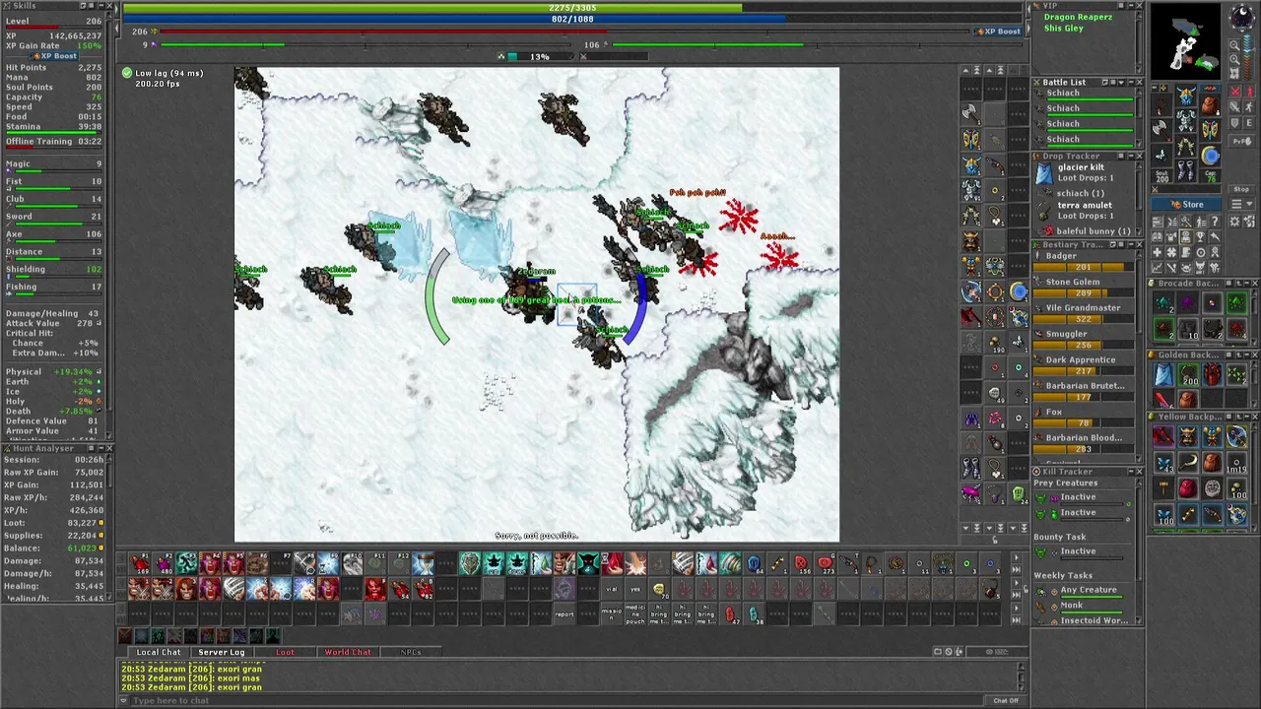
Task: Click the Badger bestiary progress bar
Action: pyautogui.click(x=1084, y=267)
